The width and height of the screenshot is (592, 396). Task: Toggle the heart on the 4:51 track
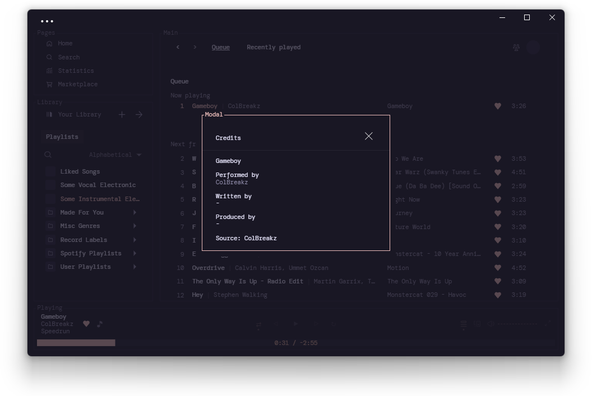point(498,173)
